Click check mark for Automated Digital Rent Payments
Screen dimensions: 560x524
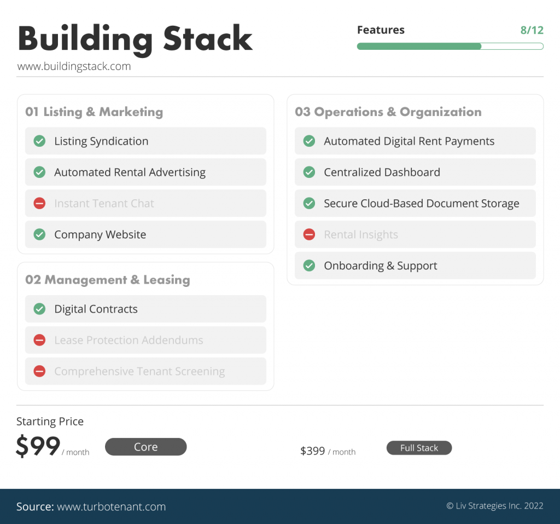click(x=309, y=141)
